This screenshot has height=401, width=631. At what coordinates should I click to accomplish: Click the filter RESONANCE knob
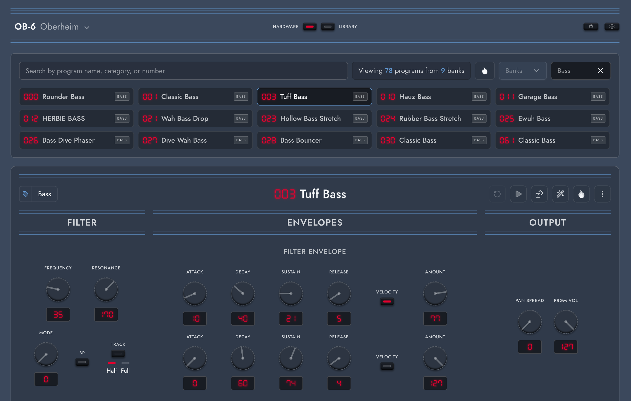point(106,289)
